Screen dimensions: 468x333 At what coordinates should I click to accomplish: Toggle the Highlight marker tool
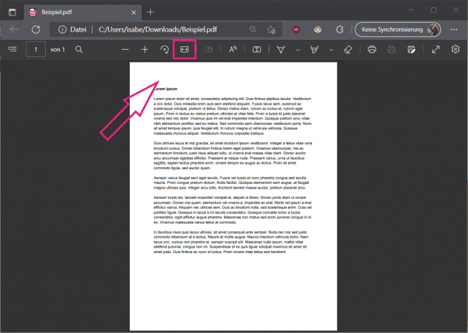[x=313, y=50]
